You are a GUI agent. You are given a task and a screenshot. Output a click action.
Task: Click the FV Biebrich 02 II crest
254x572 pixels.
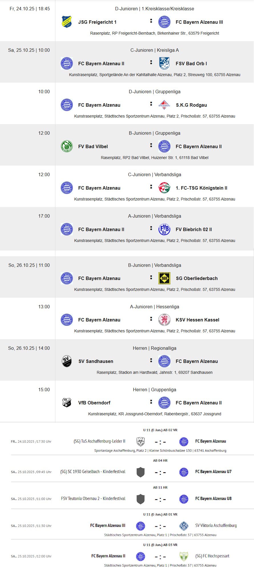pyautogui.click(x=164, y=229)
